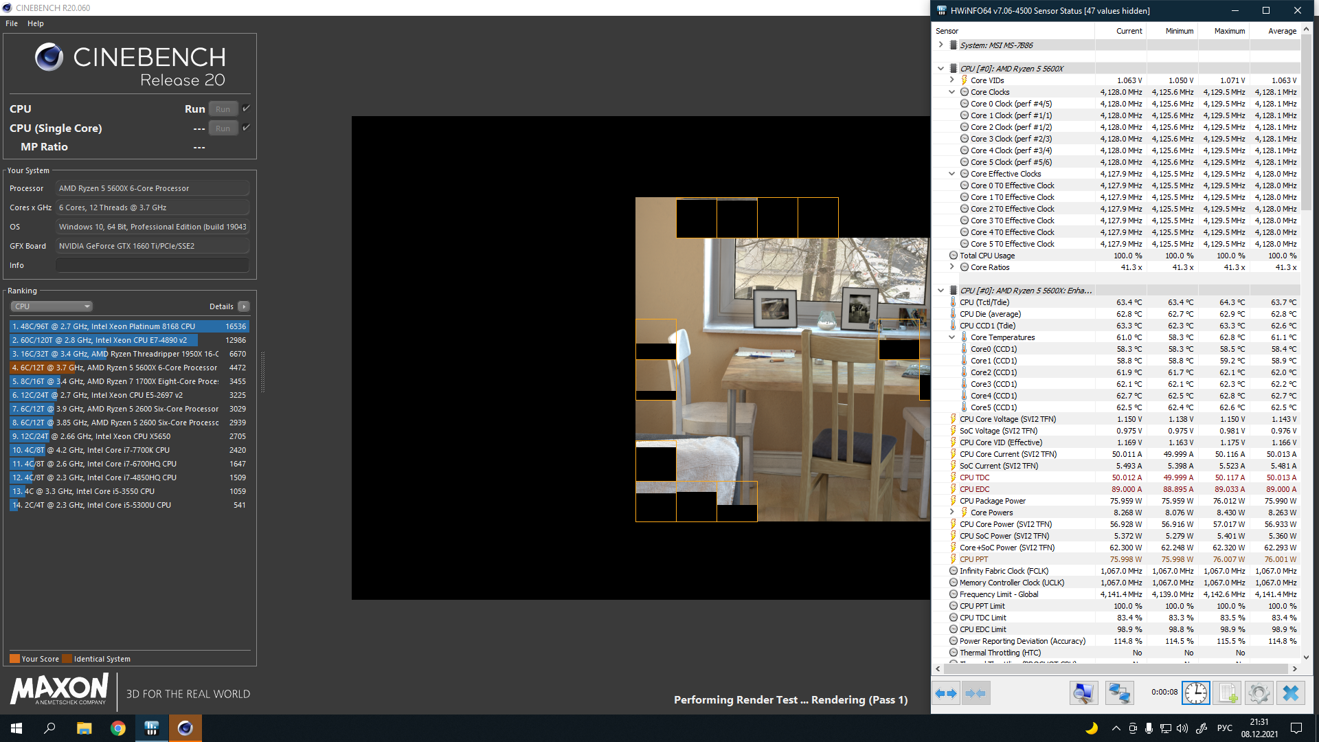Open the HWiNFO summary window icon
The image size is (1319, 742).
pos(1083,693)
